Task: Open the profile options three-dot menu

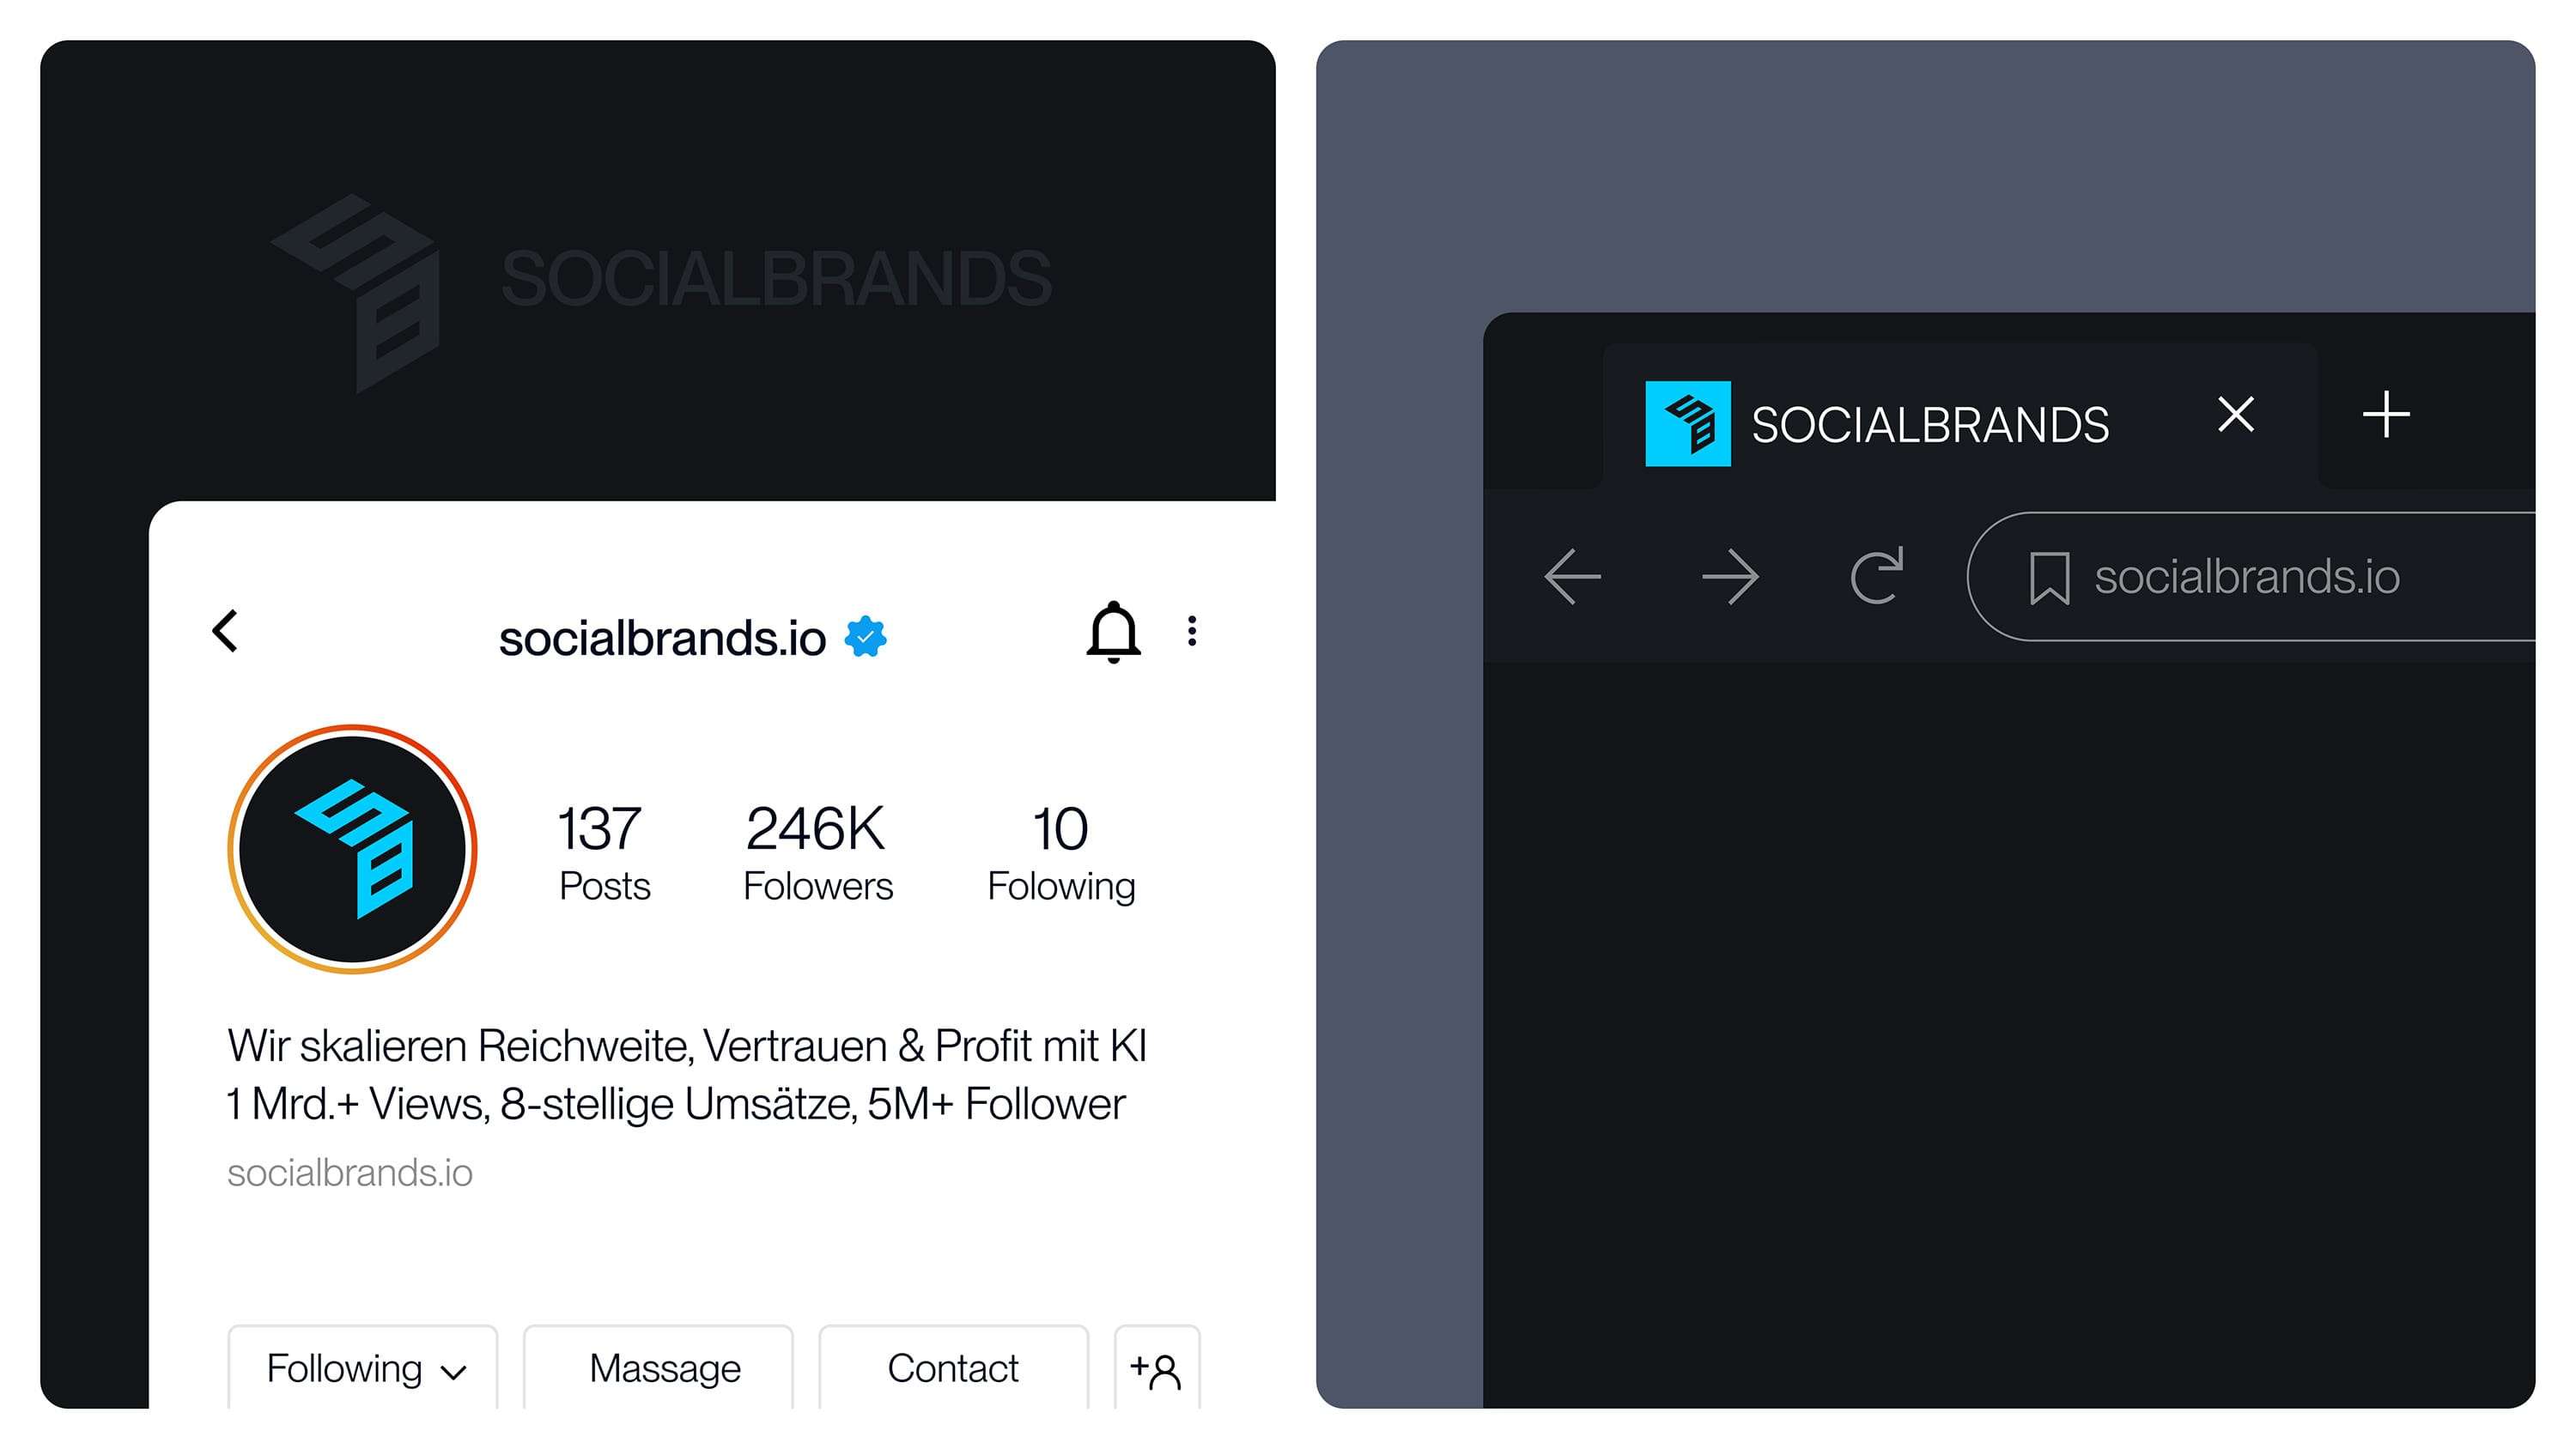Action: (x=1191, y=631)
